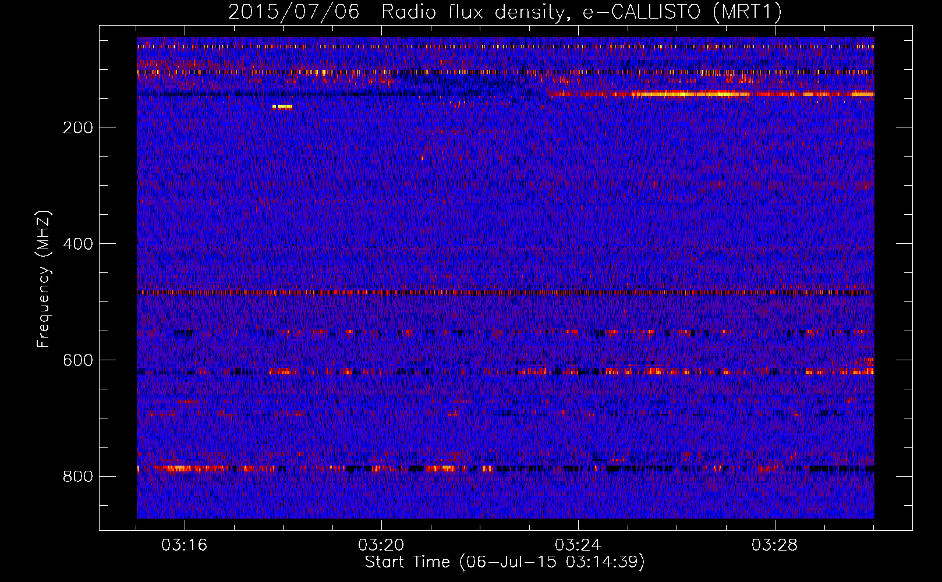Click the 03:28 time tick label

(775, 545)
